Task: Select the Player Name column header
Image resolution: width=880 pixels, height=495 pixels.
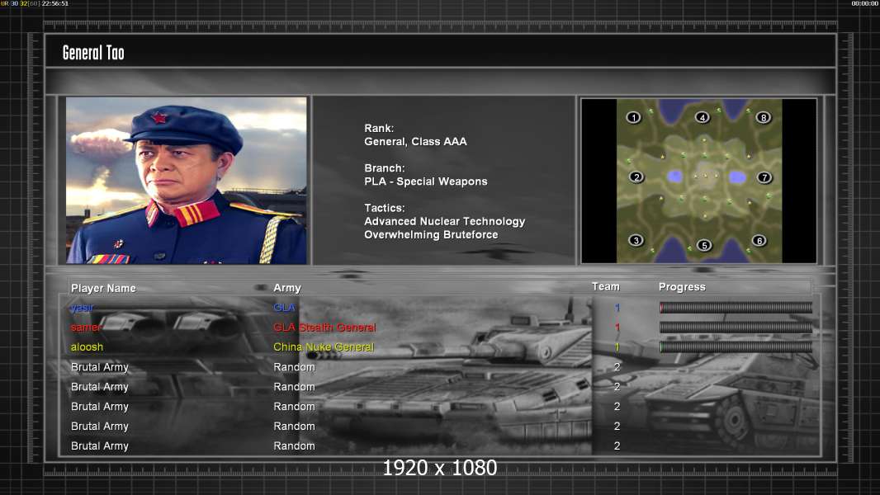Action: 103,288
